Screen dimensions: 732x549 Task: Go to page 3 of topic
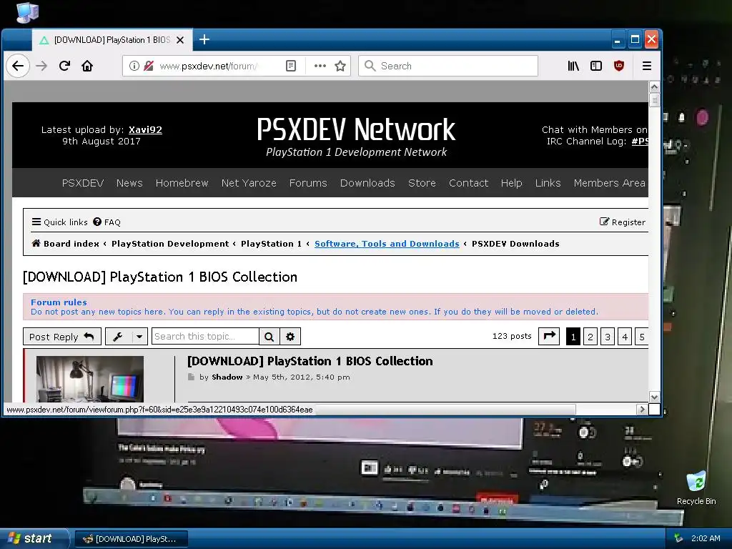(608, 337)
